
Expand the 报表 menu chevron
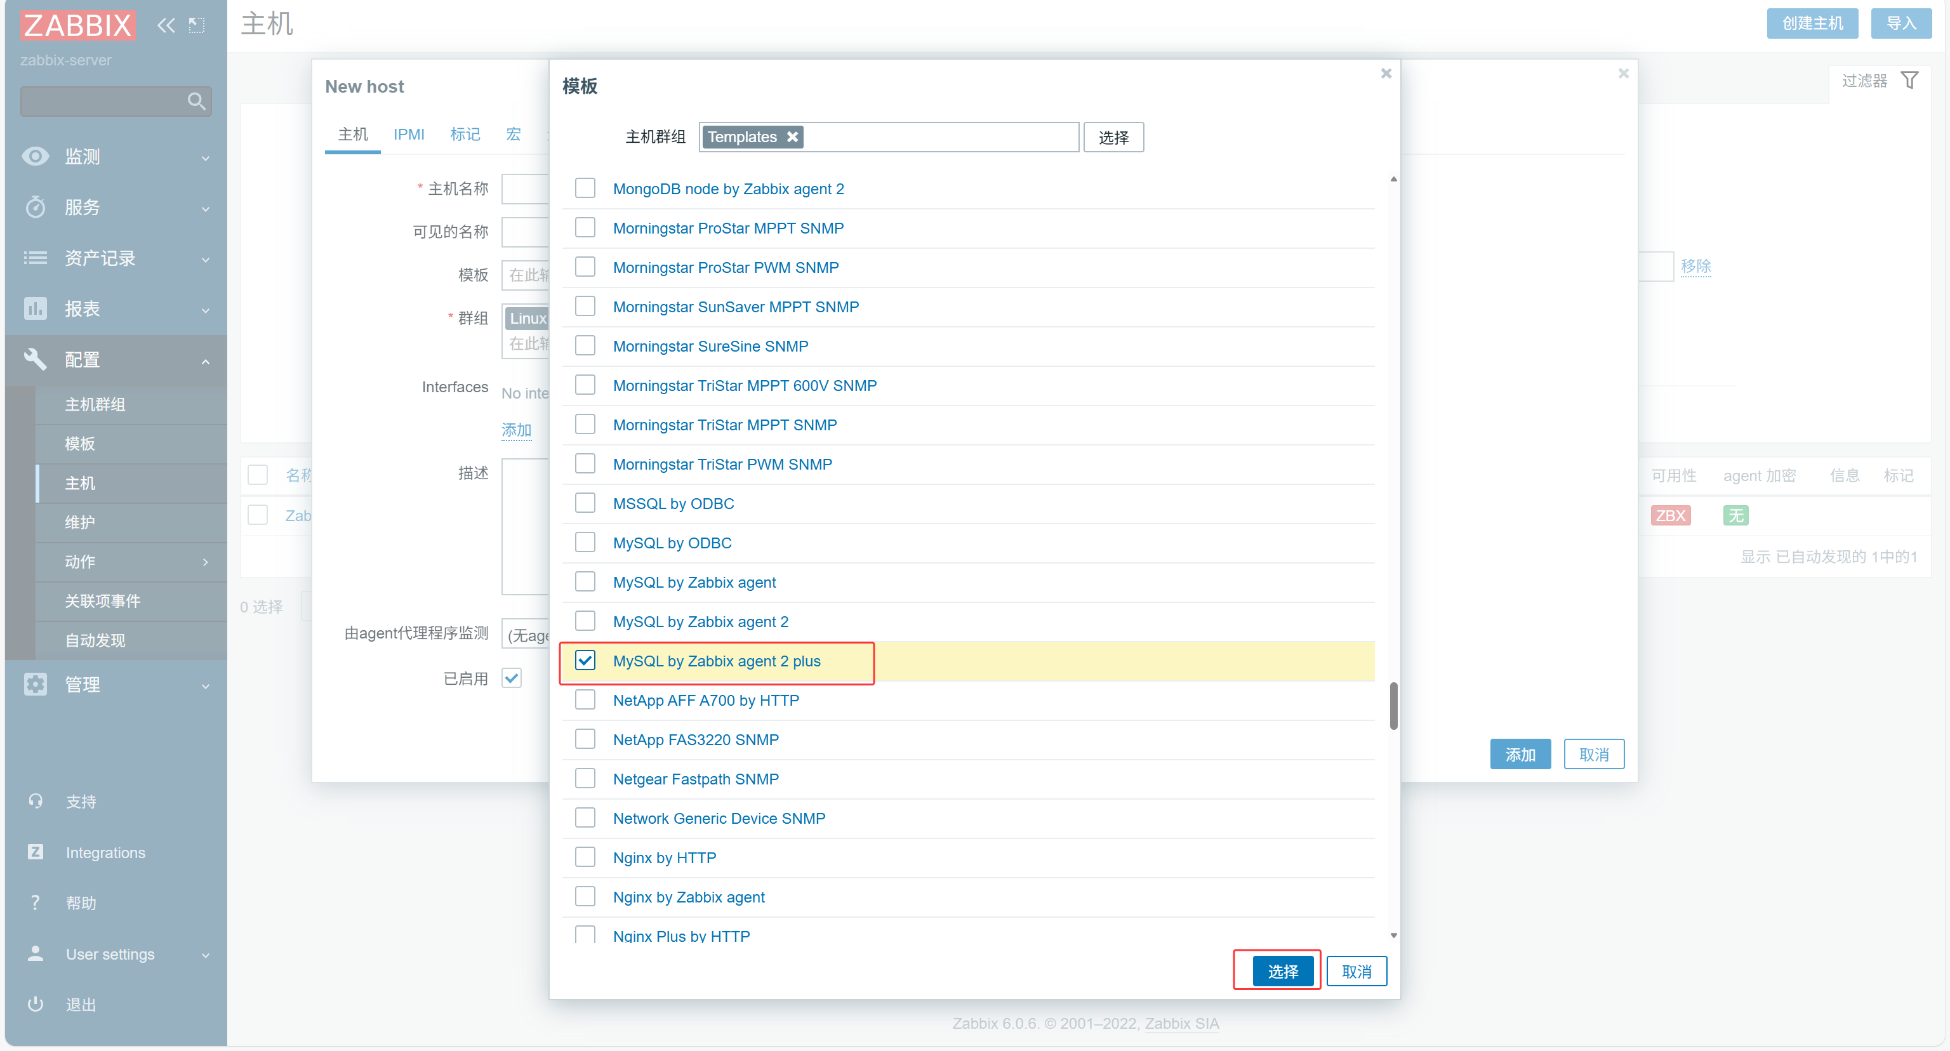pos(205,310)
